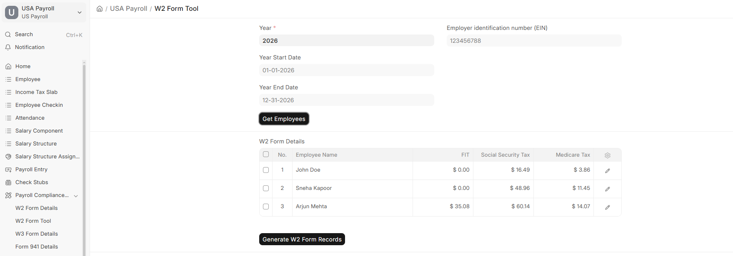733x256 pixels.
Task: Edit the John Doe row with pencil
Action: (x=608, y=170)
